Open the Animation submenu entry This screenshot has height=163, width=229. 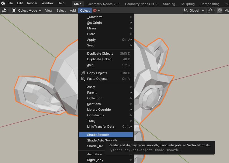95,155
